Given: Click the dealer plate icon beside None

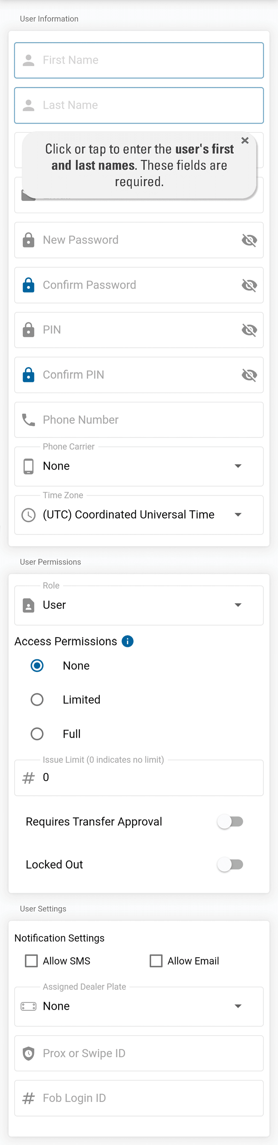Looking at the screenshot, I should [x=28, y=1006].
